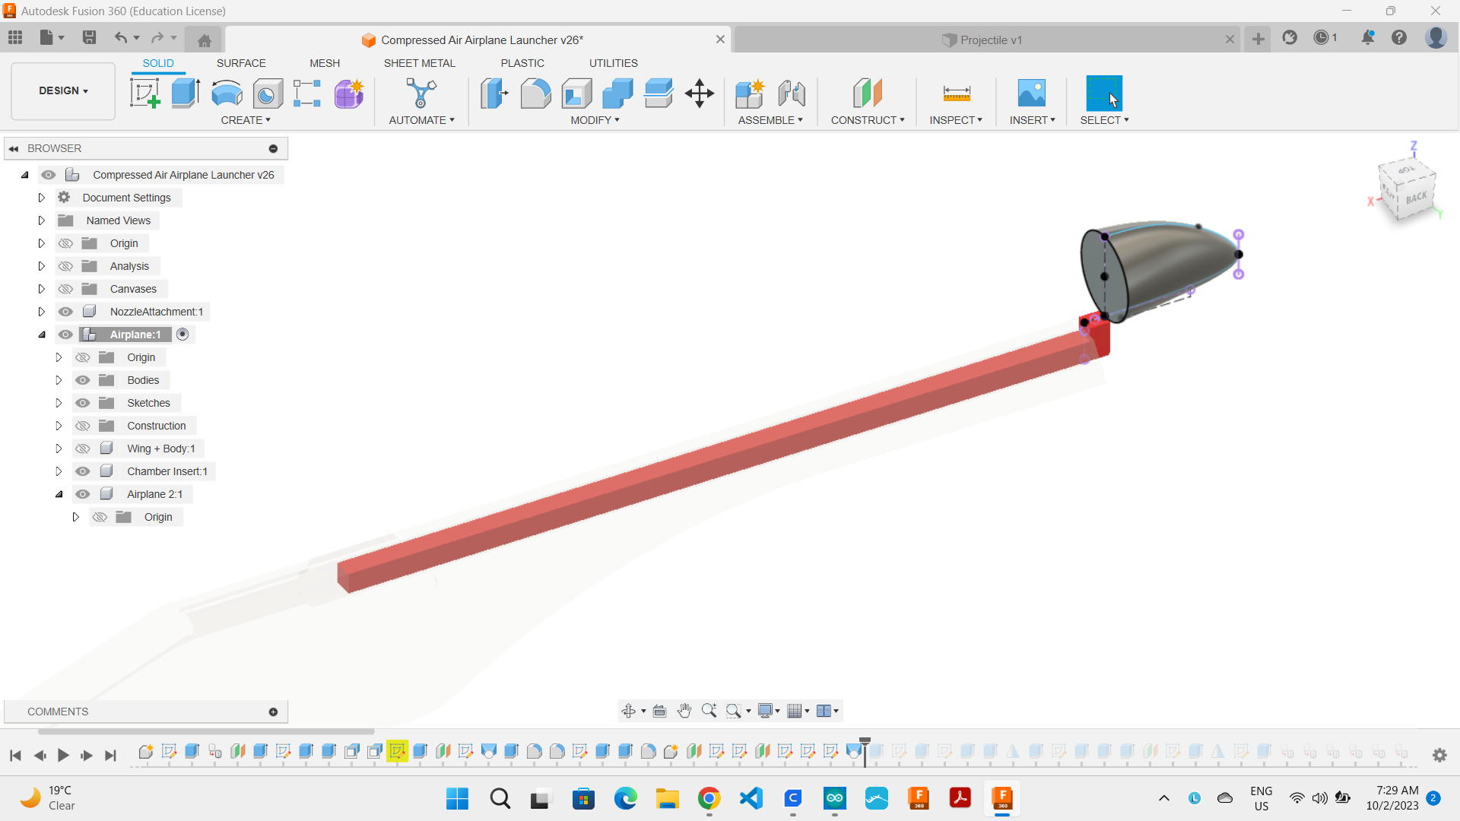Open the DESIGN workspace dropdown

[63, 91]
